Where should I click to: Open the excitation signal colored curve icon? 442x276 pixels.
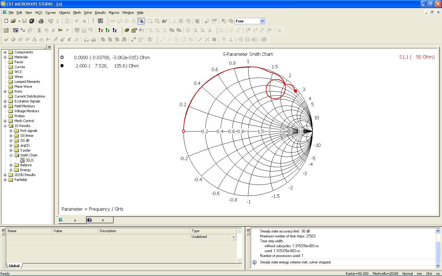pos(60,30)
